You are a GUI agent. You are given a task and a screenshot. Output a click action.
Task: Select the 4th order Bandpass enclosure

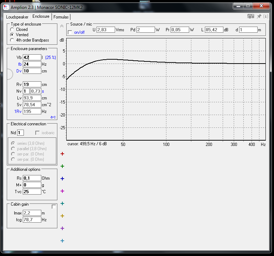(12, 40)
